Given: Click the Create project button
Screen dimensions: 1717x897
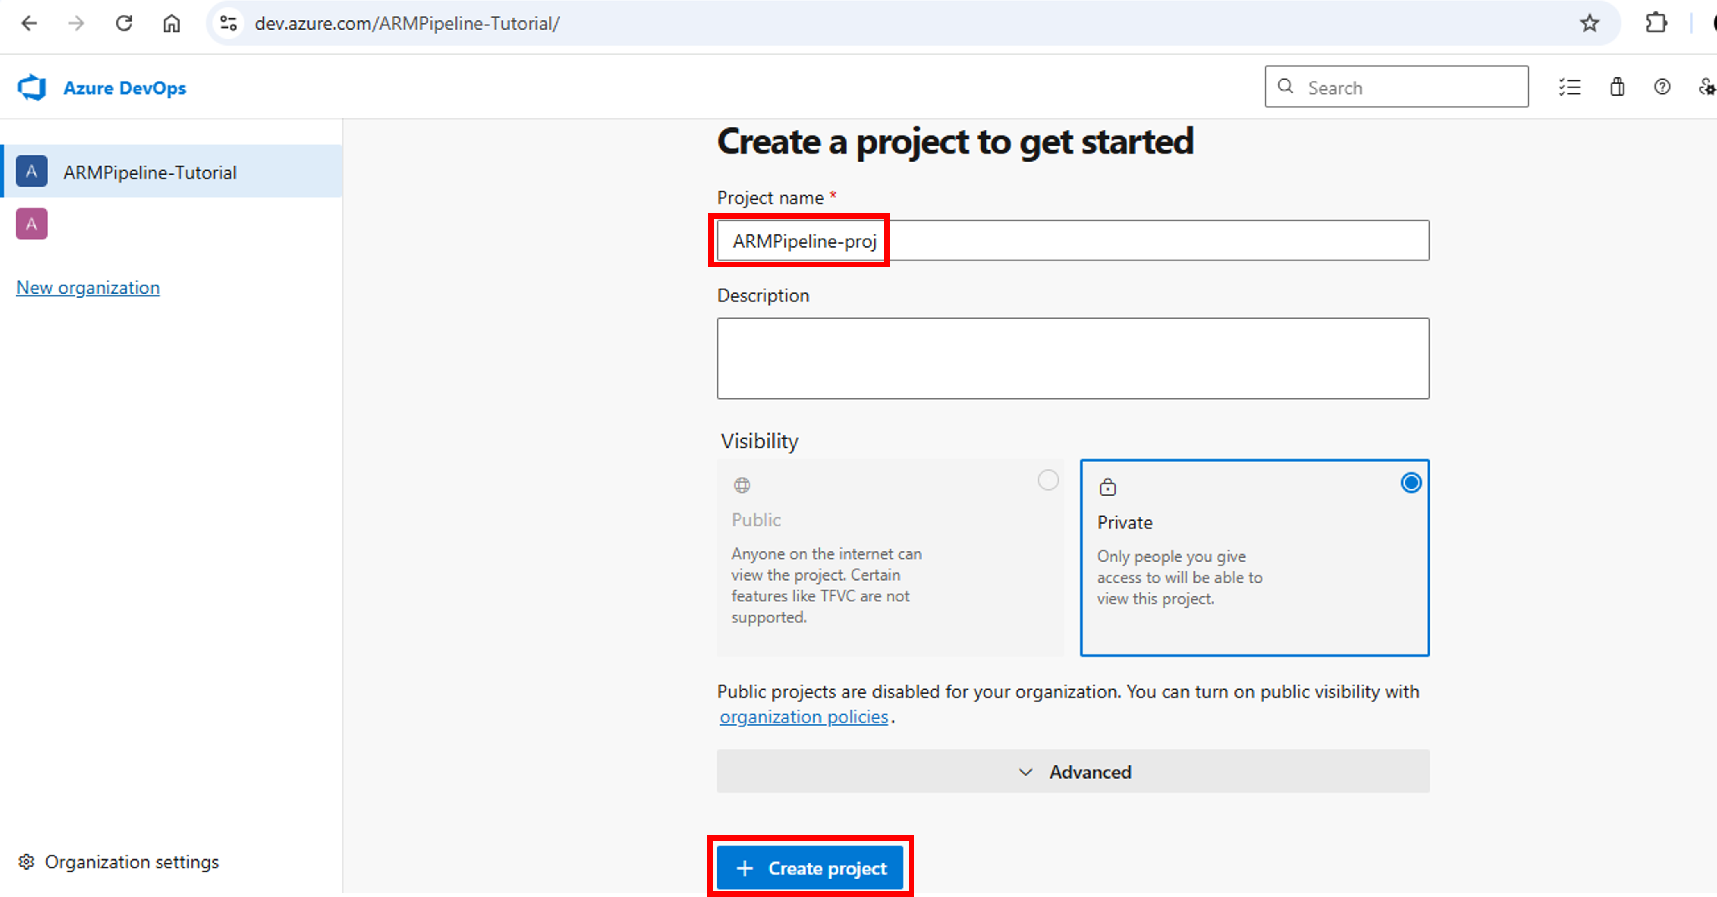Looking at the screenshot, I should click(811, 867).
